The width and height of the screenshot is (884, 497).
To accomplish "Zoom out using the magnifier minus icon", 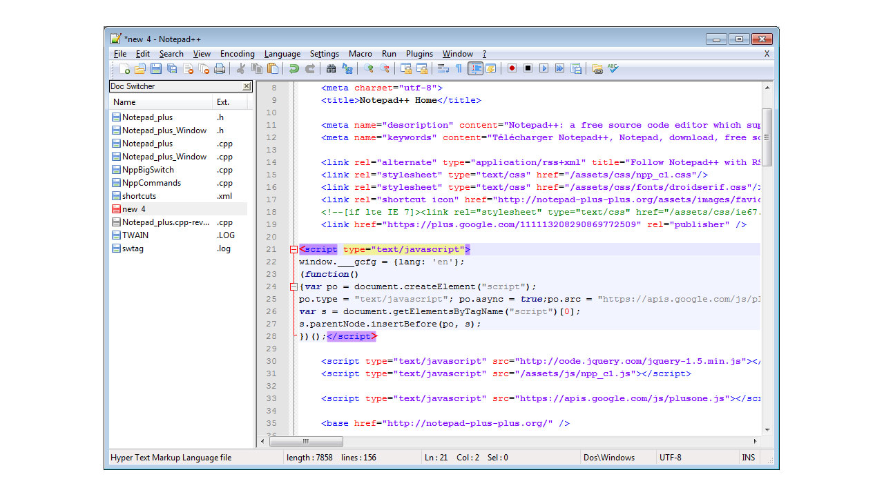I will 385,68.
